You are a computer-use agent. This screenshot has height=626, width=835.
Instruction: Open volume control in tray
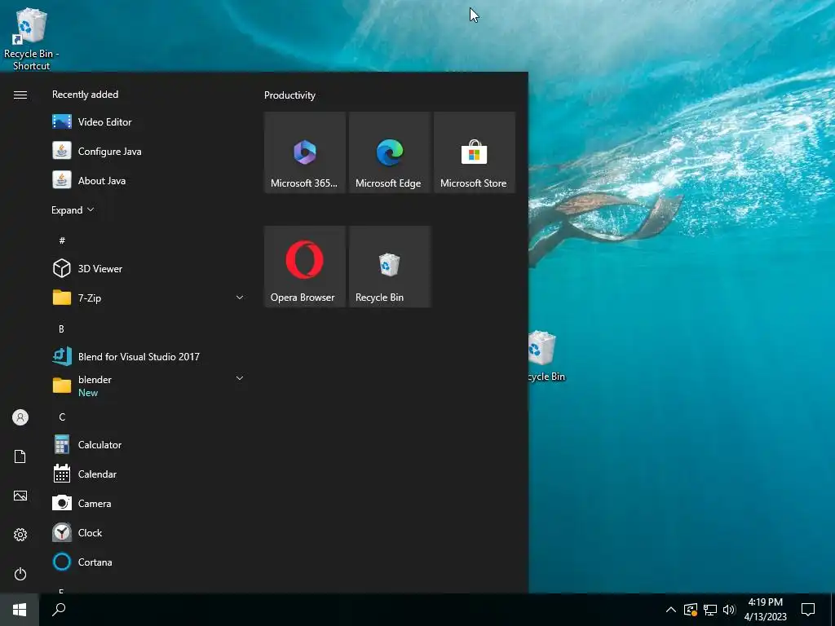[x=729, y=610]
